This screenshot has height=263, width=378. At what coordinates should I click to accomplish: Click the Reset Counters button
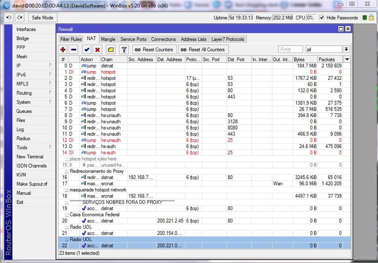(155, 50)
